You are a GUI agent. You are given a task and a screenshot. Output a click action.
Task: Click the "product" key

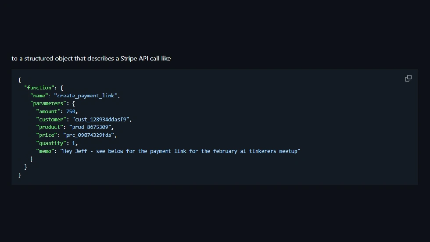(50, 127)
